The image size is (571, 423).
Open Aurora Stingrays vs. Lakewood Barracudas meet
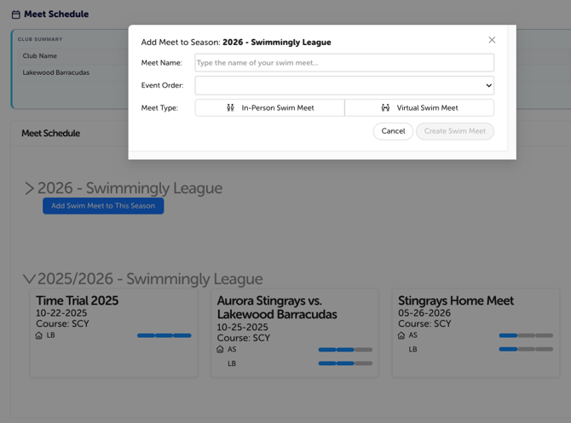[277, 307]
